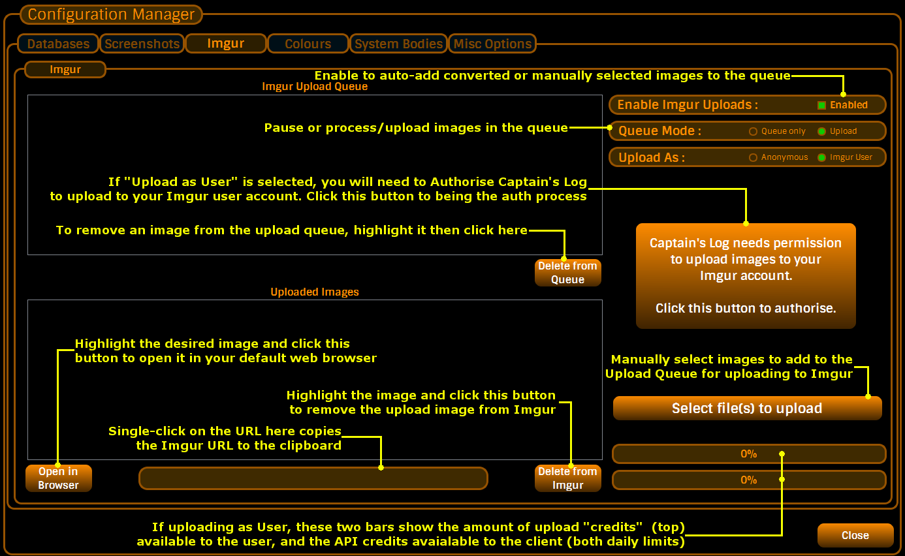Click the Open in Browser button

point(58,478)
